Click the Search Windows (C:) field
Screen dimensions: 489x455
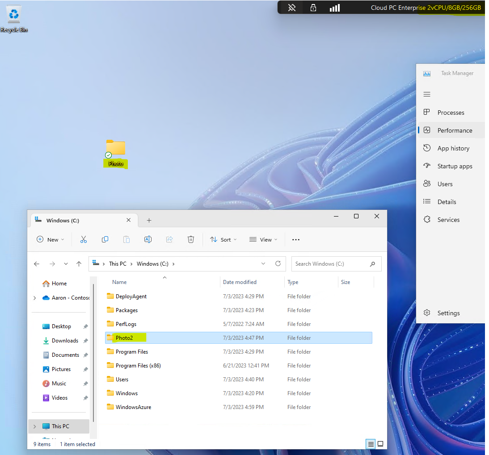point(336,264)
